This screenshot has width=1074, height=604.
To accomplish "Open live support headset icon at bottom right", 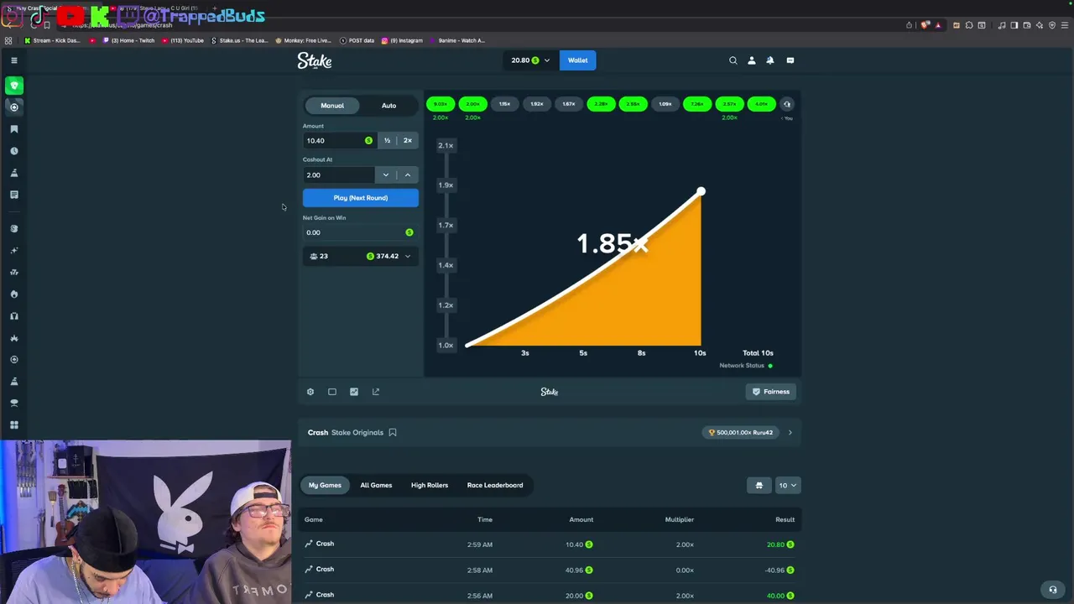I will coord(1053,590).
